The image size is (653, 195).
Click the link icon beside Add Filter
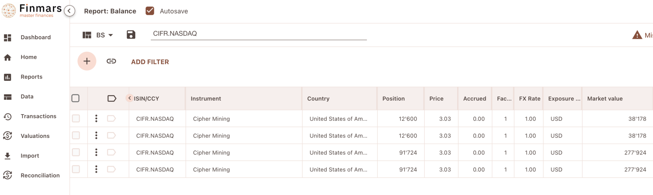point(111,61)
